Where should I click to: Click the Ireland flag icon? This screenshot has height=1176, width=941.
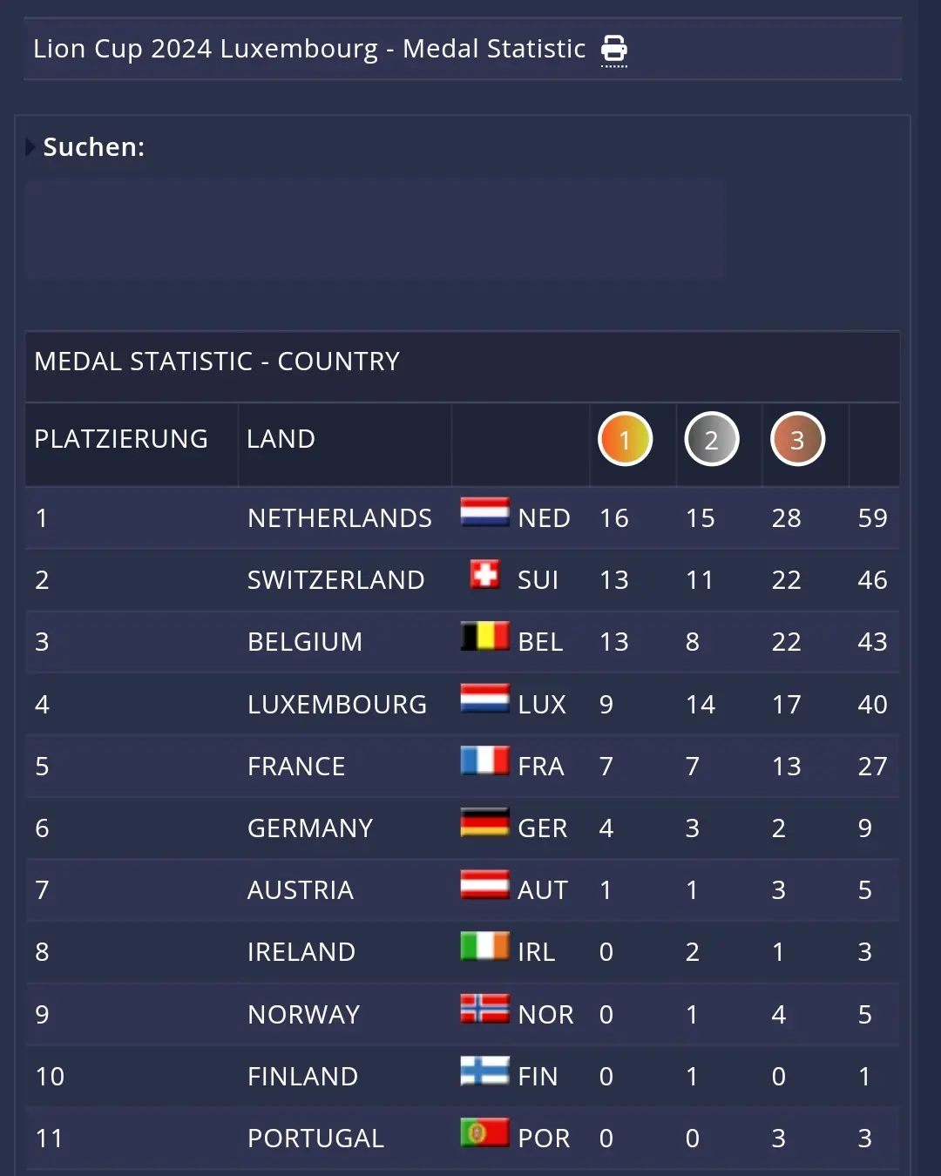(484, 947)
